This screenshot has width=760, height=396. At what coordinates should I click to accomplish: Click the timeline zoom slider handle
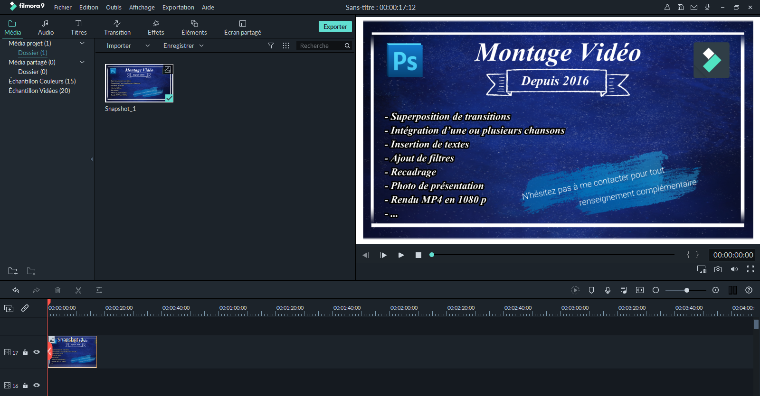(x=687, y=290)
